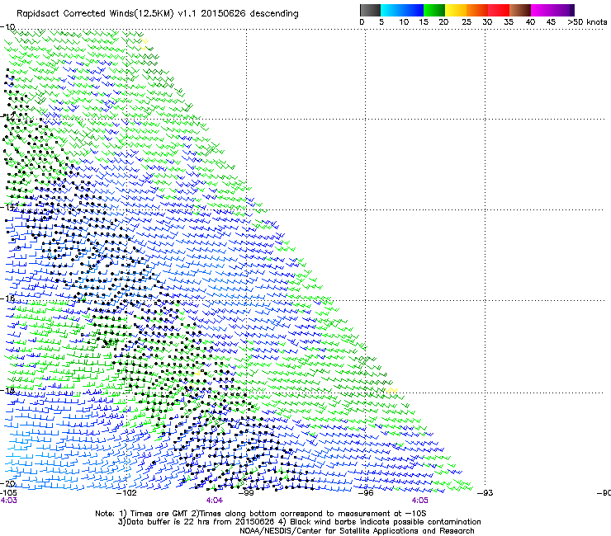The height and width of the screenshot is (536, 611).
Task: Select the green 15-20 knots color segment
Action: pos(434,10)
